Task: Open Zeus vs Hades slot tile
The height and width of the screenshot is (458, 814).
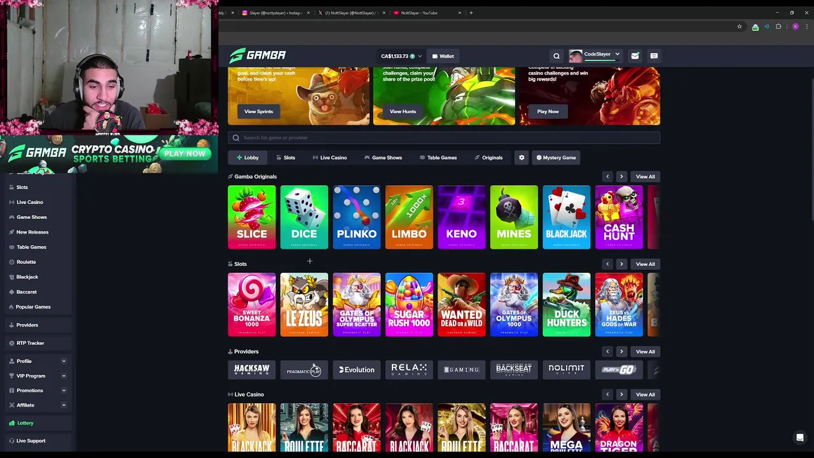Action: pos(619,305)
